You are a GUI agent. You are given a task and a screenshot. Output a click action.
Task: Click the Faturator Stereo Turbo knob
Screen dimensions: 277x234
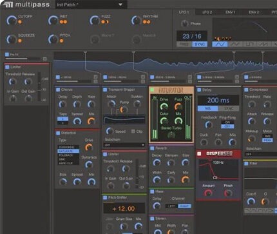pyautogui.click(x=171, y=135)
